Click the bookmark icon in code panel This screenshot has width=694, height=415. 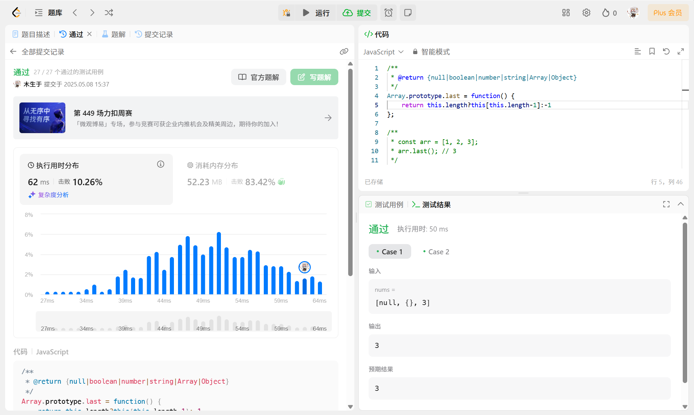[652, 51]
